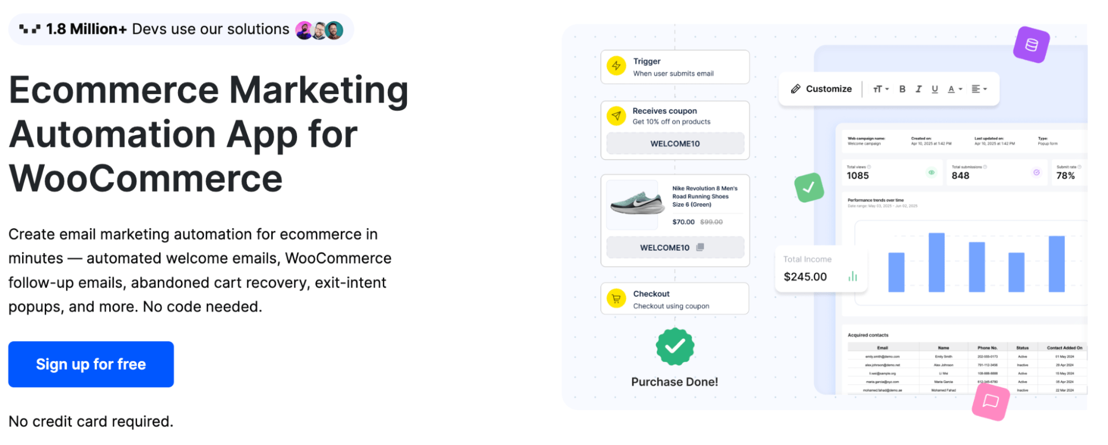1108x445 pixels.
Task: Open the font color dropdown
Action: click(x=955, y=89)
